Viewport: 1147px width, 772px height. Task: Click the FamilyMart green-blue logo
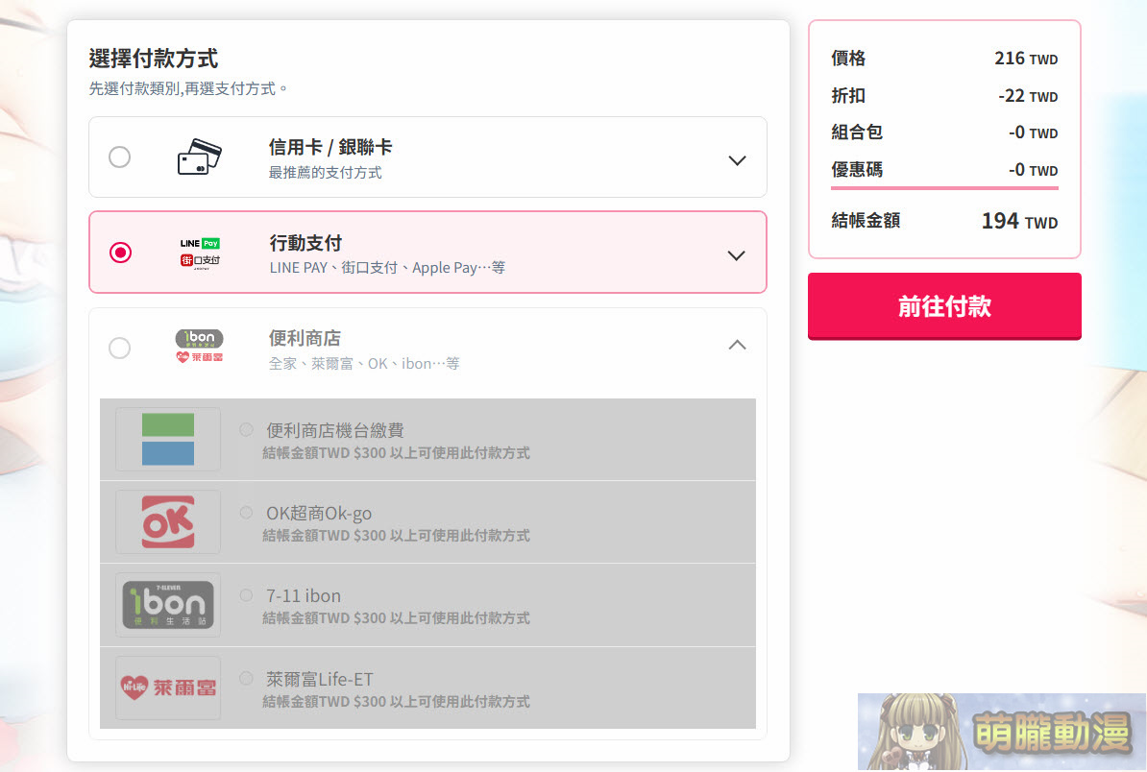pos(168,440)
